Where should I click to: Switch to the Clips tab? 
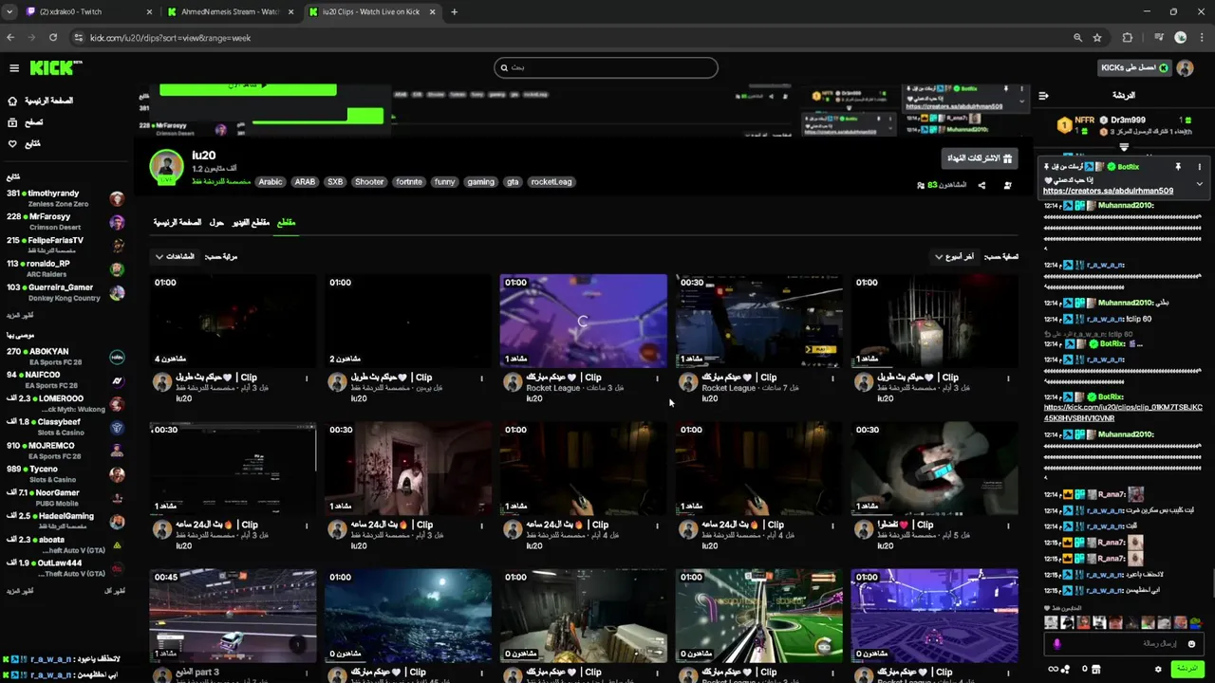[x=286, y=222]
